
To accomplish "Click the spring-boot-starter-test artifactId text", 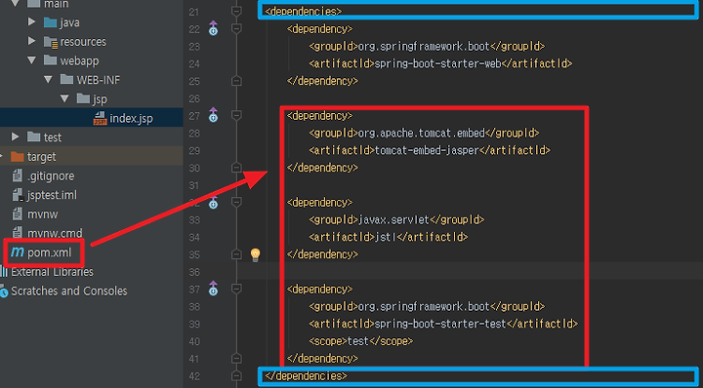I will (440, 324).
